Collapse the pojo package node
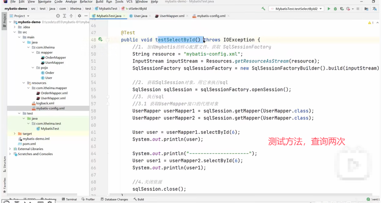This screenshot has width=381, height=203. point(33,68)
